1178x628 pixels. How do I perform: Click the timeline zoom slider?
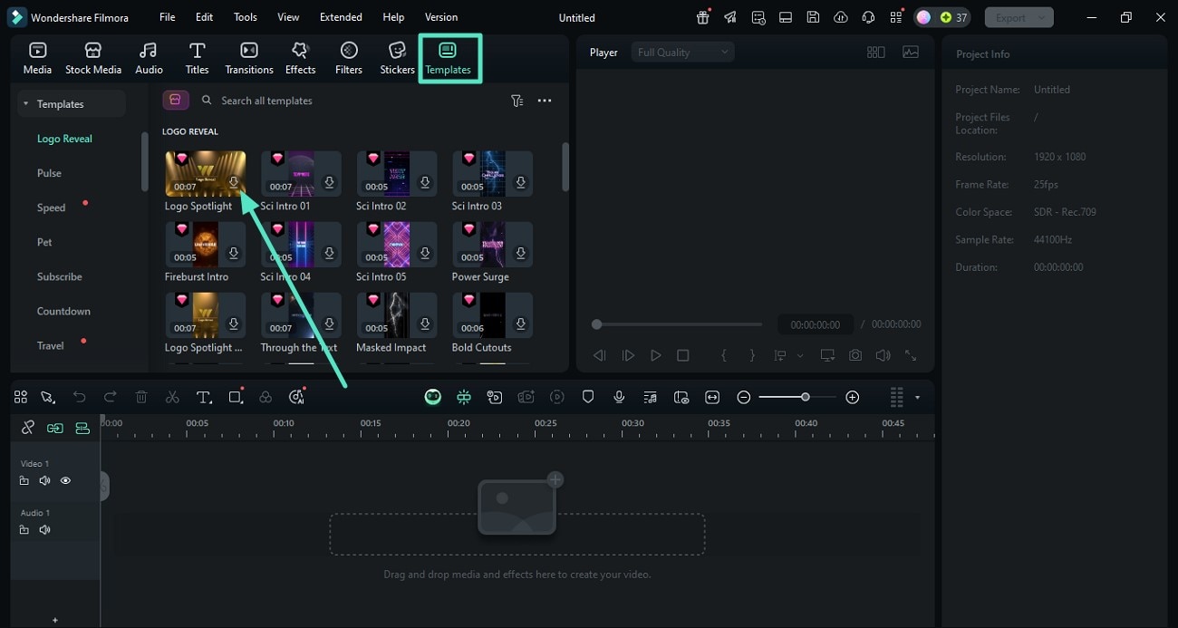pyautogui.click(x=796, y=397)
